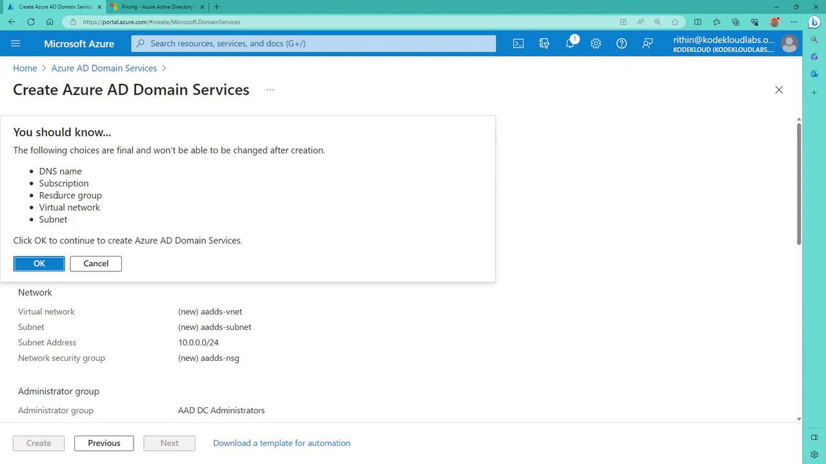Viewport: 826px width, 464px height.
Task: Open more options ellipsis beside page title
Action: click(x=270, y=90)
